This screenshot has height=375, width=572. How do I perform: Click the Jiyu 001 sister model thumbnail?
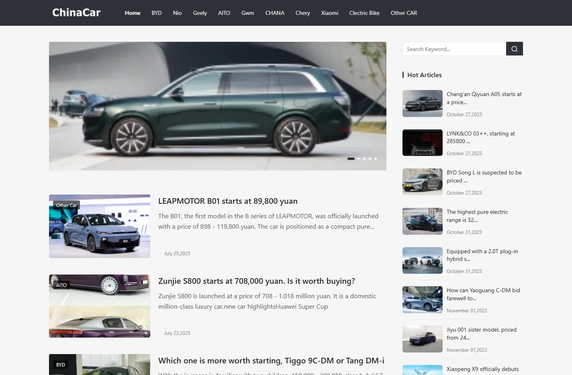click(x=423, y=339)
